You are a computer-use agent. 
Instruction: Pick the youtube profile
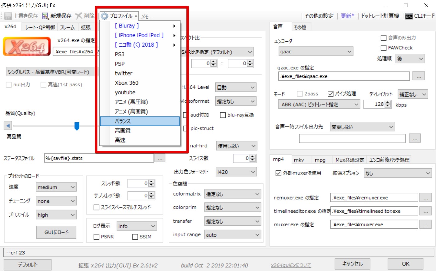pos(140,93)
